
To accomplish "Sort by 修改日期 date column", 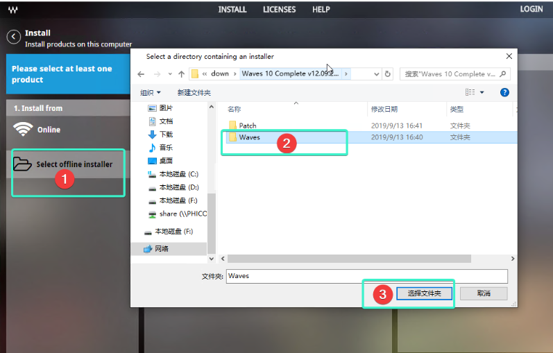I will [384, 110].
